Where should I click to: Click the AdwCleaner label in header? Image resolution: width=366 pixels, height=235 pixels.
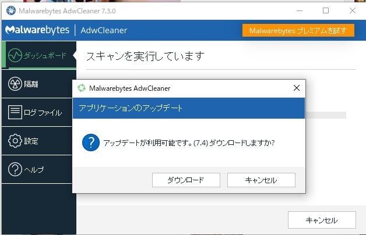[x=104, y=30]
